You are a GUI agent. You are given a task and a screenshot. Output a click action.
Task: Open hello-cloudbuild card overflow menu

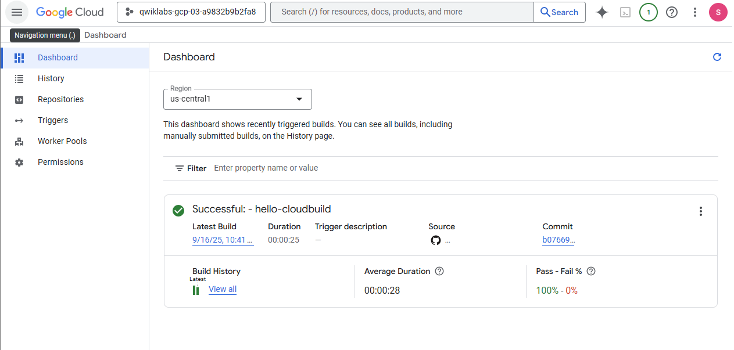701,211
